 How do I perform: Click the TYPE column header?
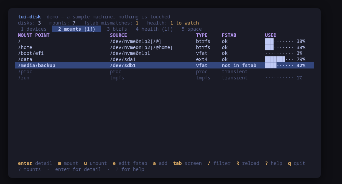tap(201, 35)
